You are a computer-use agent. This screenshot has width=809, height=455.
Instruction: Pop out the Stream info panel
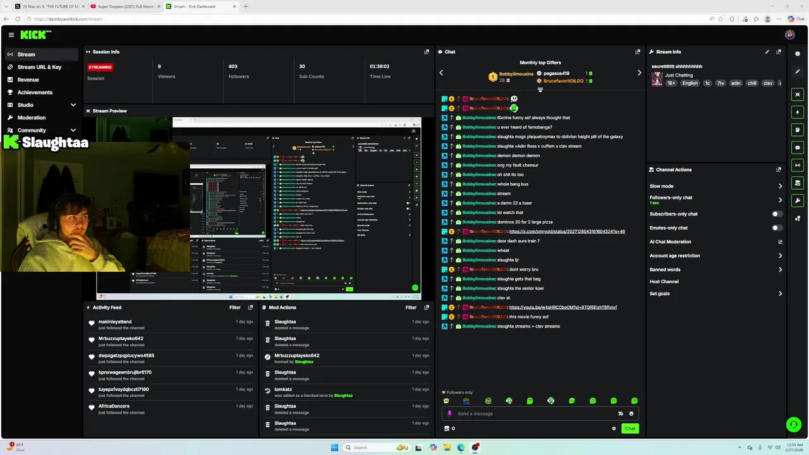tap(779, 52)
